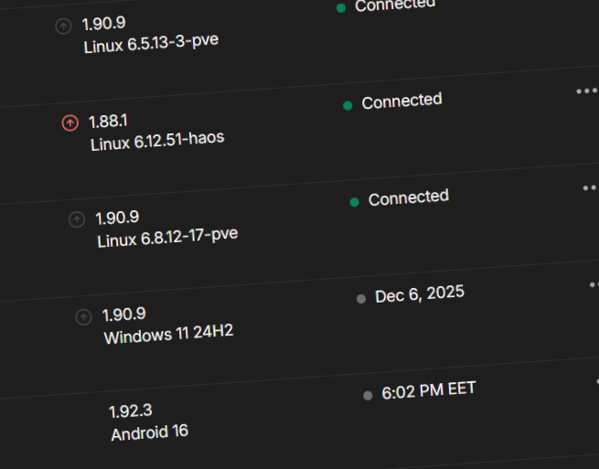Open three-dot menu for Linux 6.12.51-haos machine
This screenshot has width=599, height=469.
(586, 91)
